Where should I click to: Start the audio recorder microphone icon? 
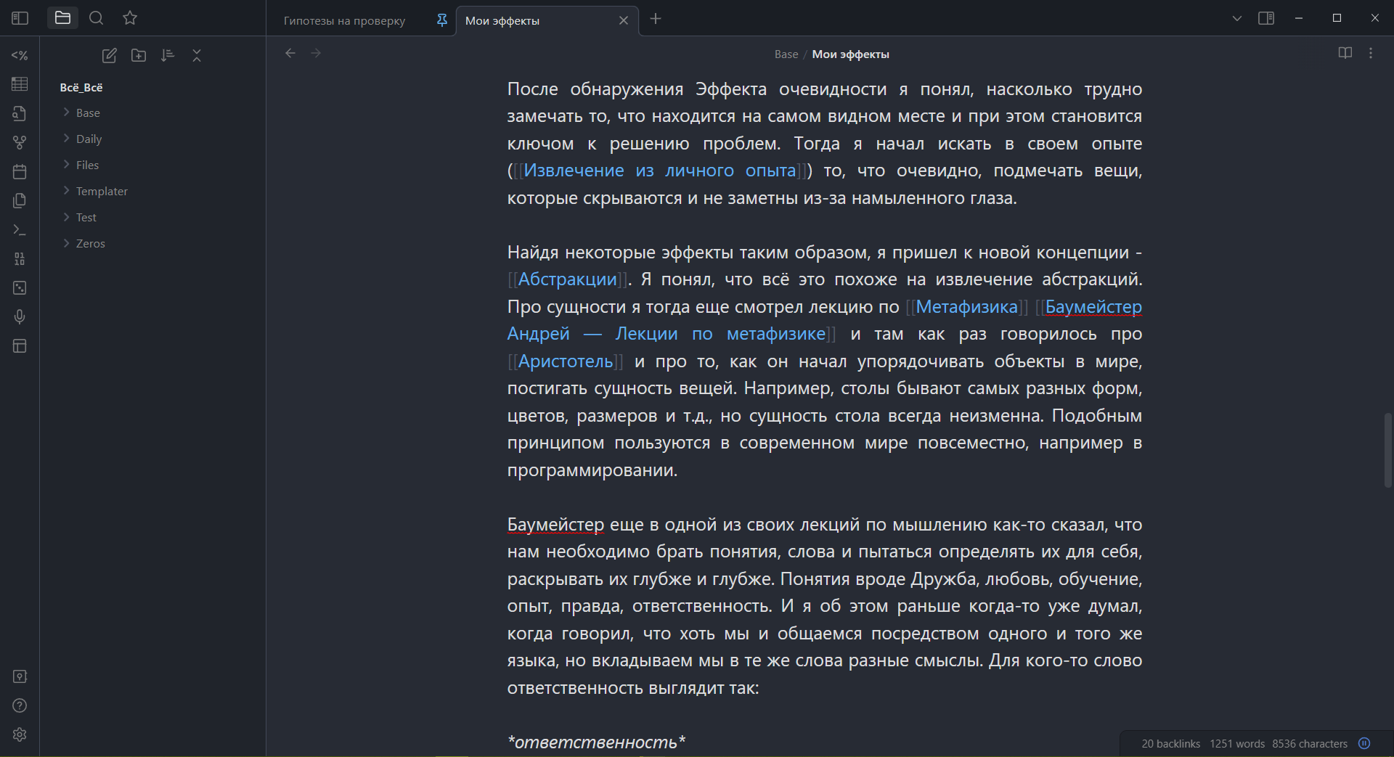[20, 316]
